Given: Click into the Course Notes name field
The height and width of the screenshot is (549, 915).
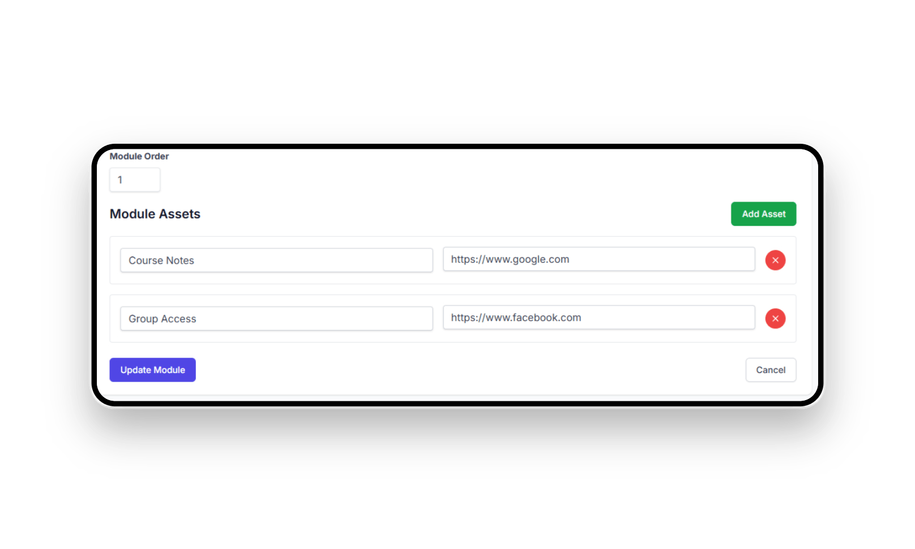Looking at the screenshot, I should pyautogui.click(x=276, y=260).
